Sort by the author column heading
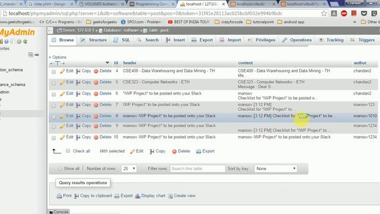The width and height of the screenshot is (380, 214). click(x=360, y=63)
